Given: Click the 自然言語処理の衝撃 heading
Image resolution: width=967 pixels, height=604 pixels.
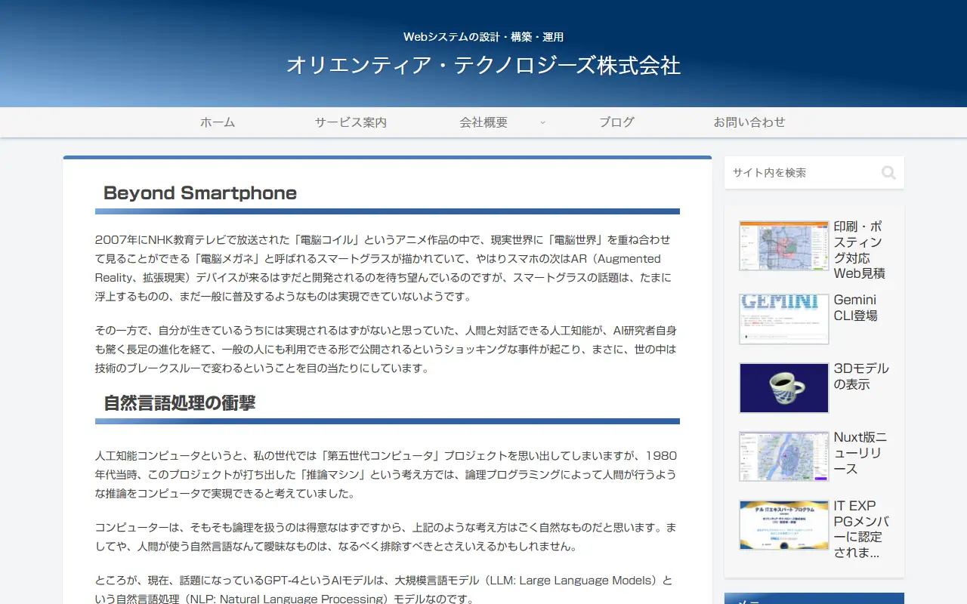Looking at the screenshot, I should click(x=180, y=403).
